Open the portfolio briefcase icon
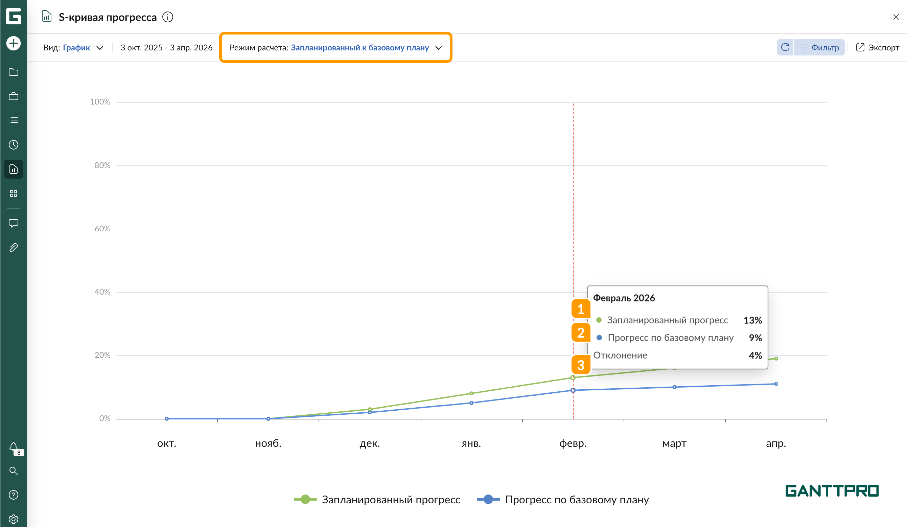 coord(13,96)
